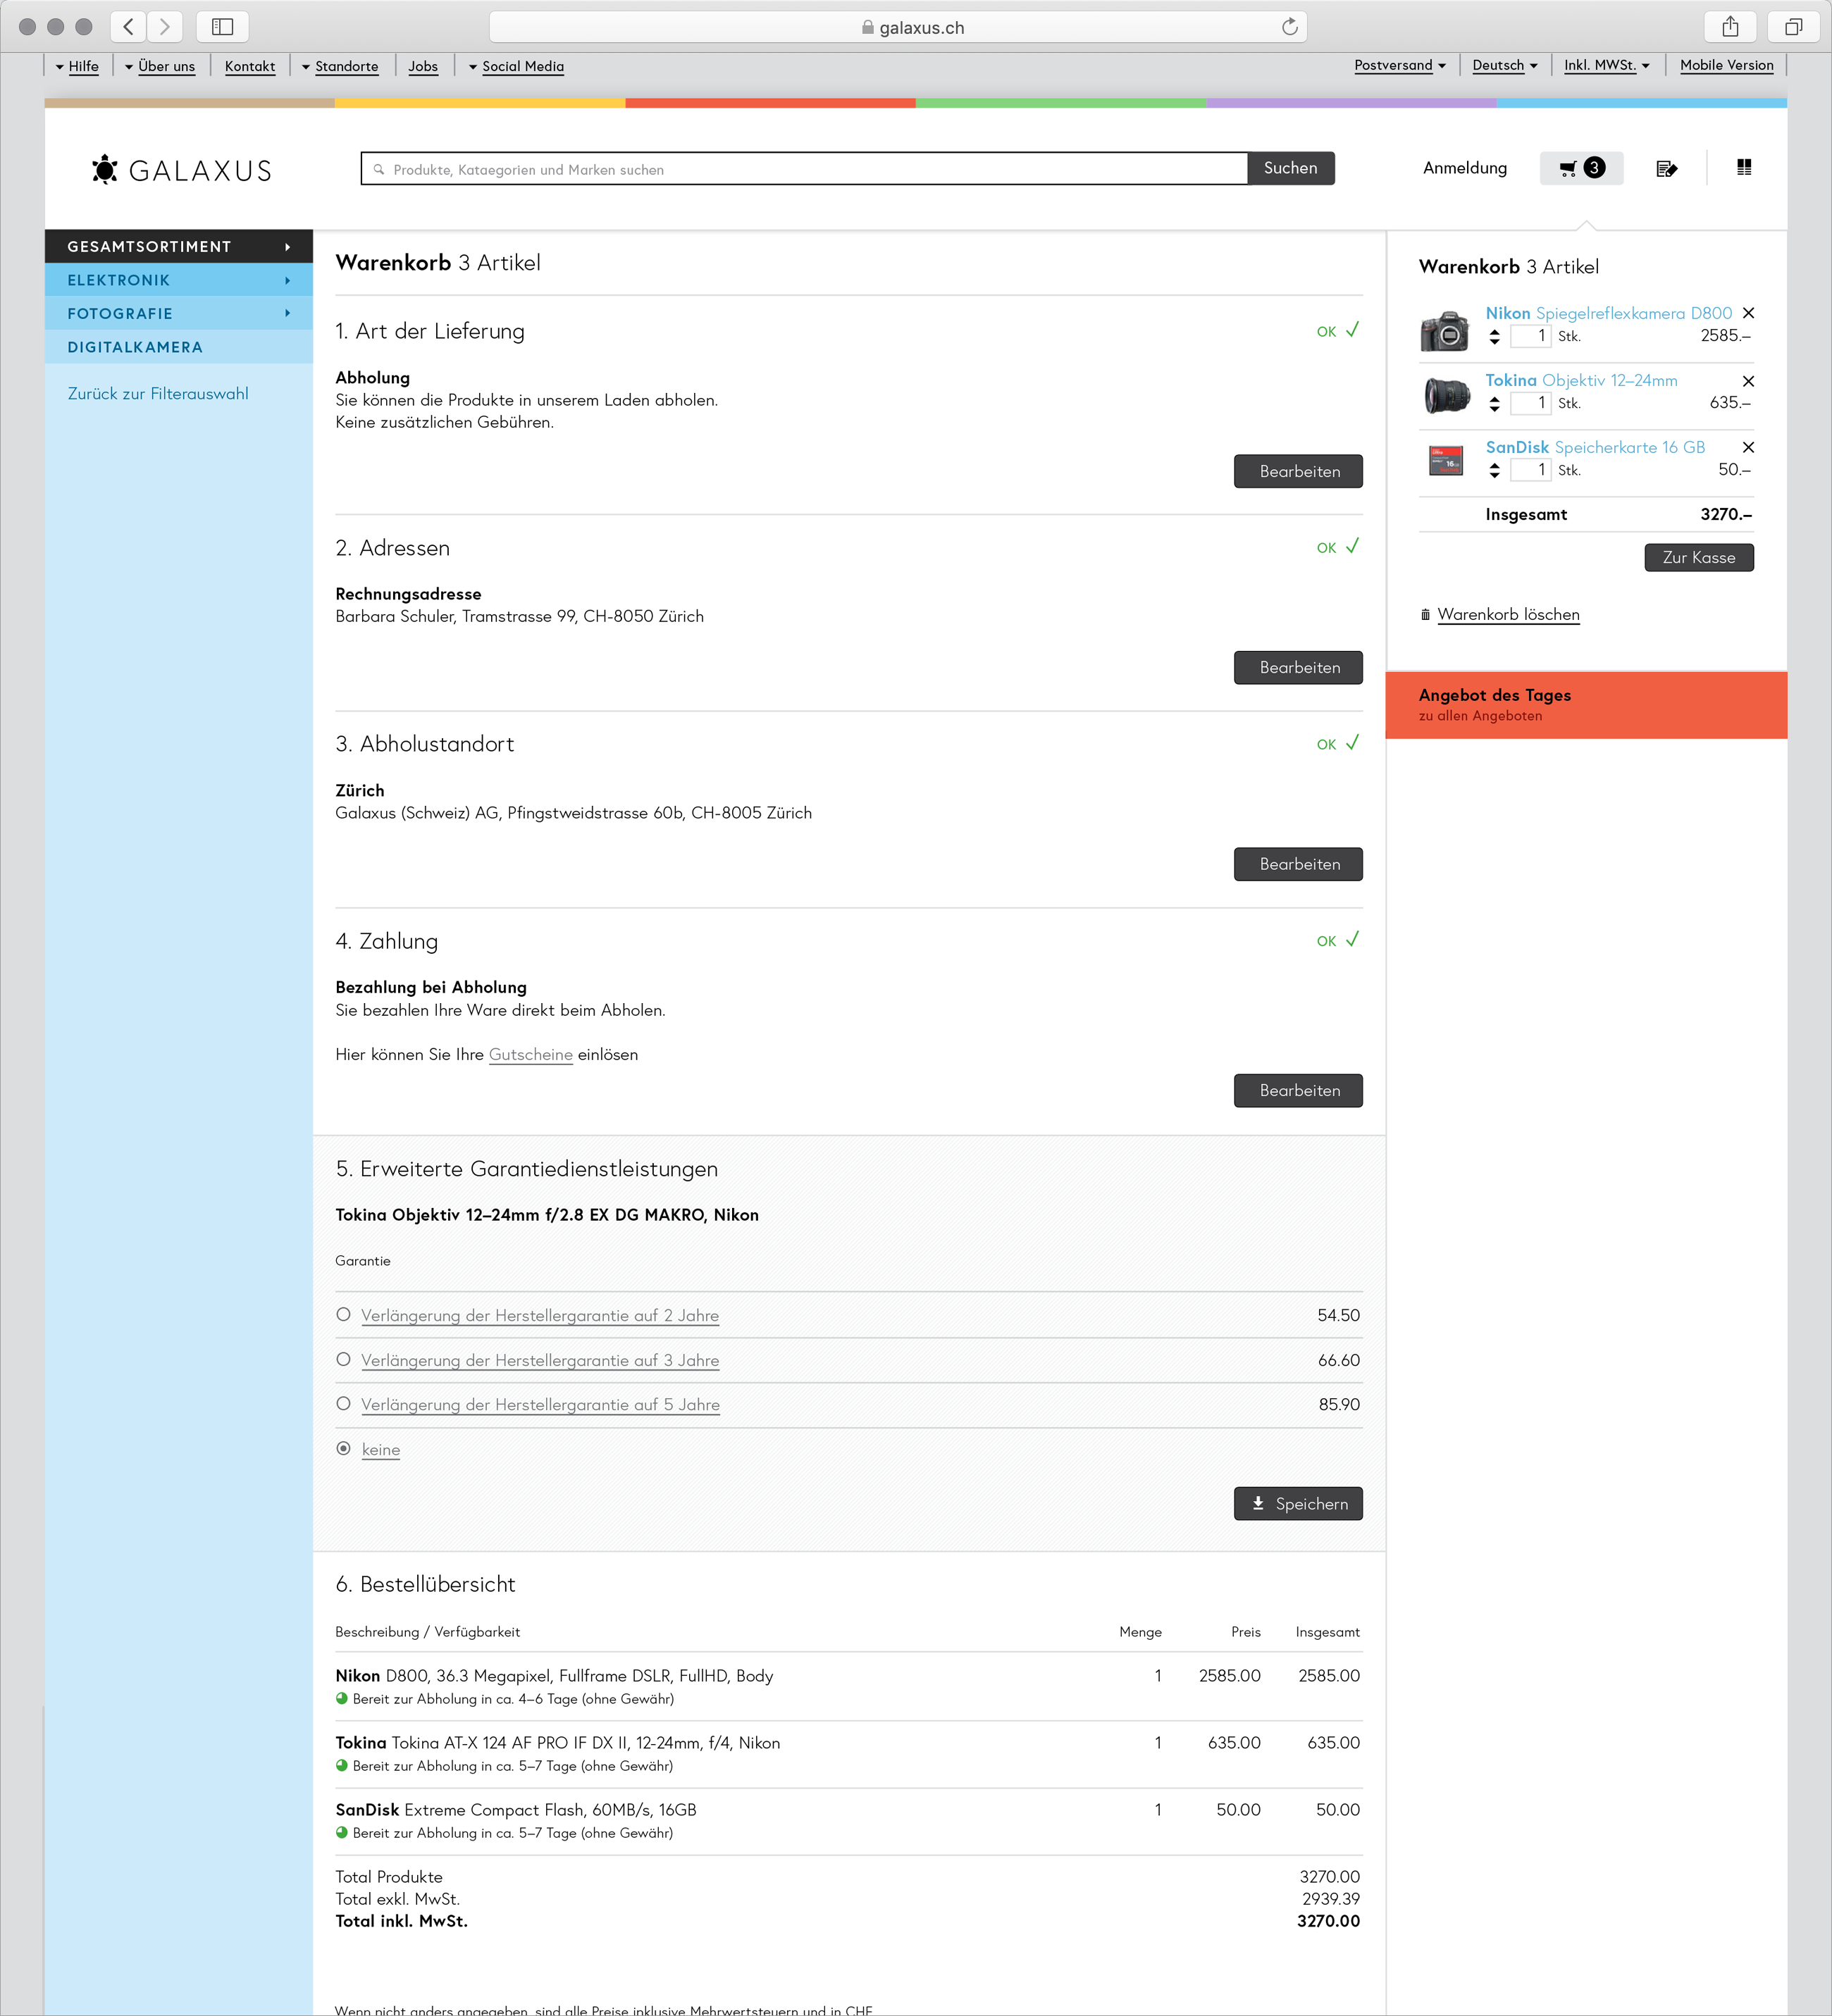The image size is (1832, 2016).
Task: Open the grid view icon in header
Action: (x=1744, y=167)
